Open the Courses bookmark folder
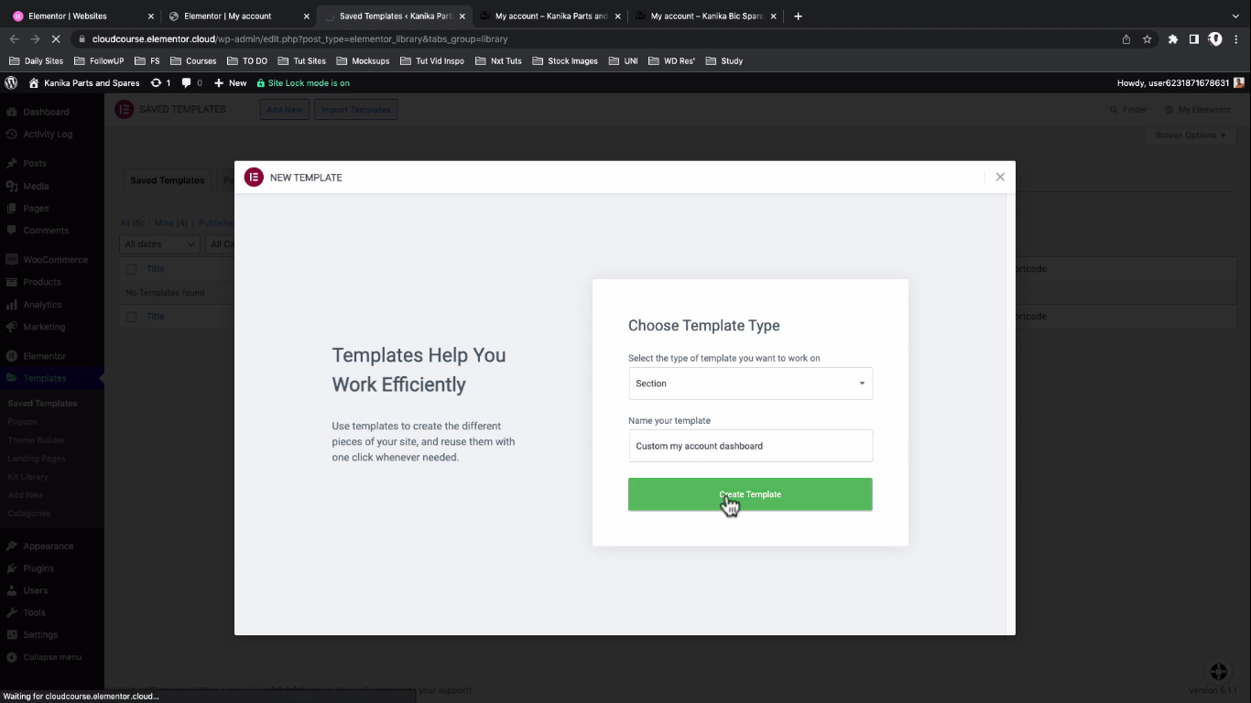 (x=193, y=61)
